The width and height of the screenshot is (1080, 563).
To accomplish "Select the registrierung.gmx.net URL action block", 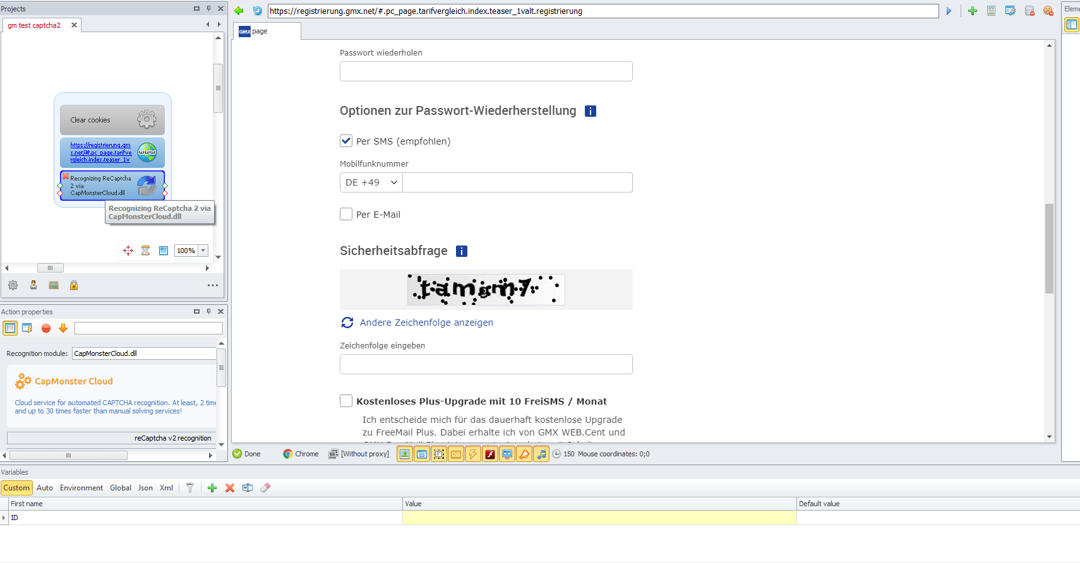I will tap(112, 152).
